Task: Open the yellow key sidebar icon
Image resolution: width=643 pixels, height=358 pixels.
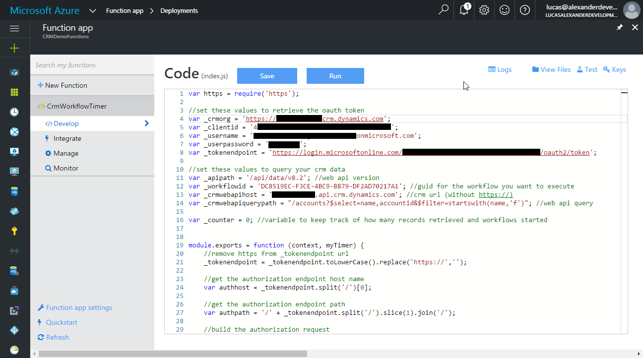Action: pyautogui.click(x=14, y=231)
